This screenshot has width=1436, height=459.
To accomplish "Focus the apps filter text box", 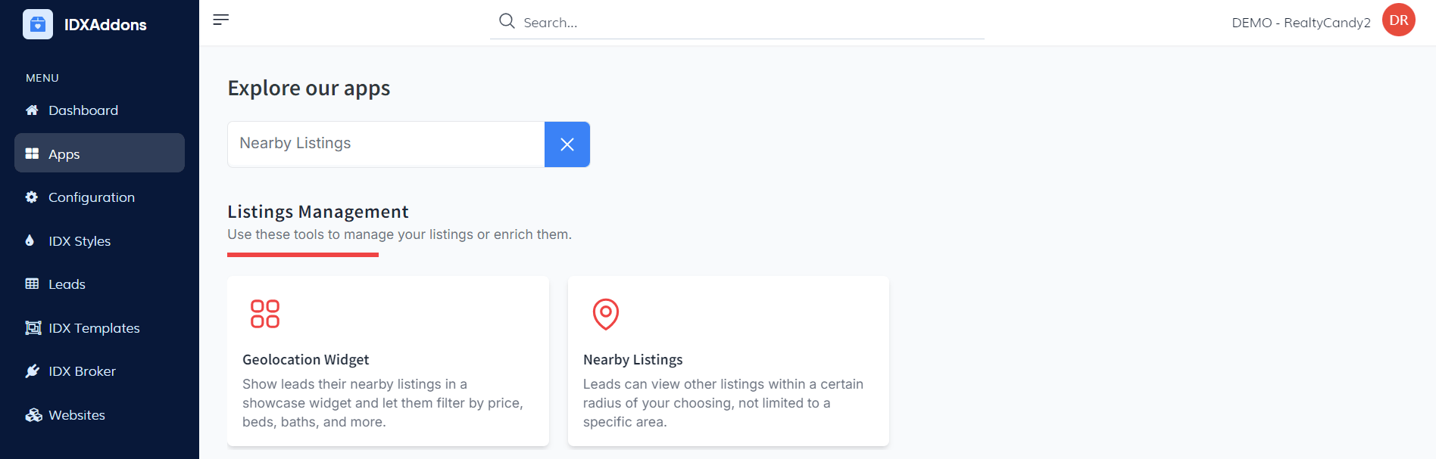I will point(386,144).
